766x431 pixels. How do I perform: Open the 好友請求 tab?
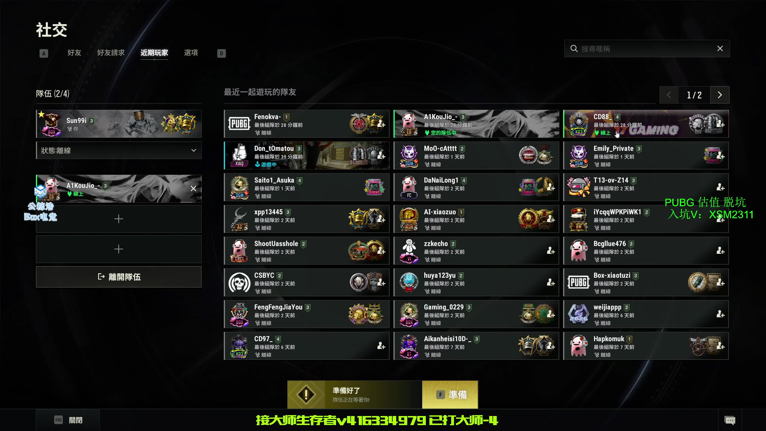click(111, 53)
